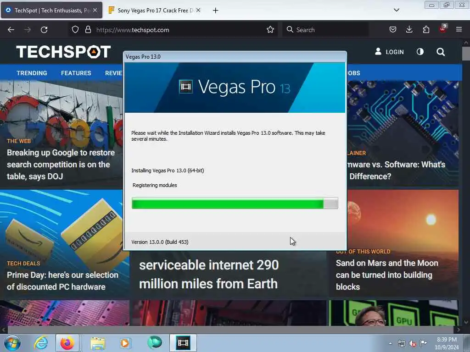Switch to Sony Vegas Pro 17 Crack tab

pyautogui.click(x=155, y=11)
